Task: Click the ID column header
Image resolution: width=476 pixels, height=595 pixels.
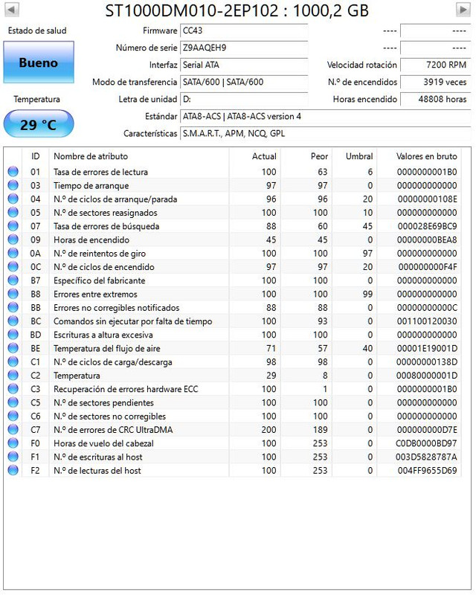Action: [35, 156]
